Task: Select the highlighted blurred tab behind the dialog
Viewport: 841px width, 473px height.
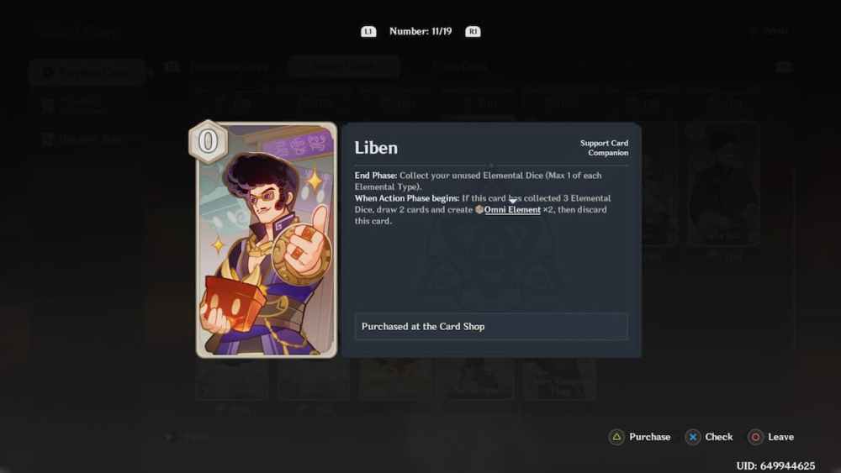Action: [343, 67]
